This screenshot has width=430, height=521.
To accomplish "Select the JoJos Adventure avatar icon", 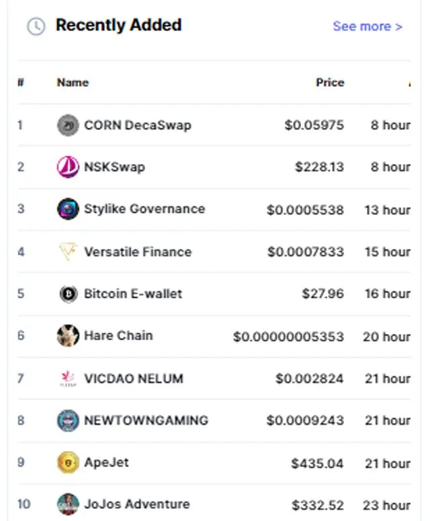I will [x=68, y=504].
